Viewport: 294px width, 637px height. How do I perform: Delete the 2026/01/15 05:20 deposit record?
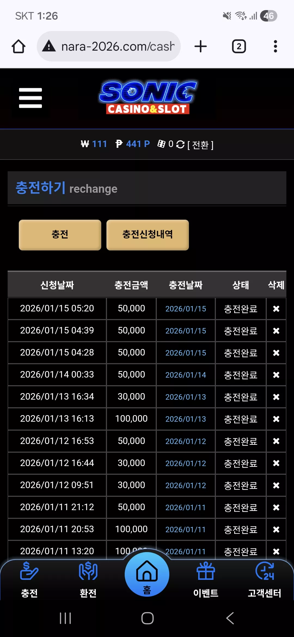[276, 309]
